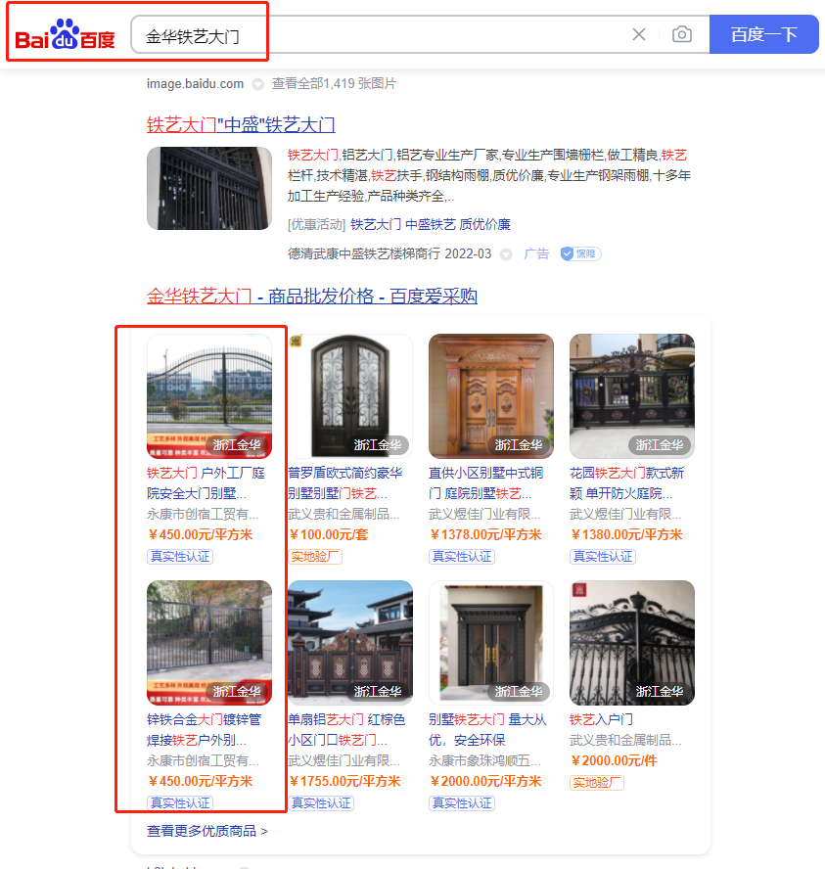The image size is (825, 869).
Task: Click the 百度一下 search button
Action: pyautogui.click(x=764, y=34)
